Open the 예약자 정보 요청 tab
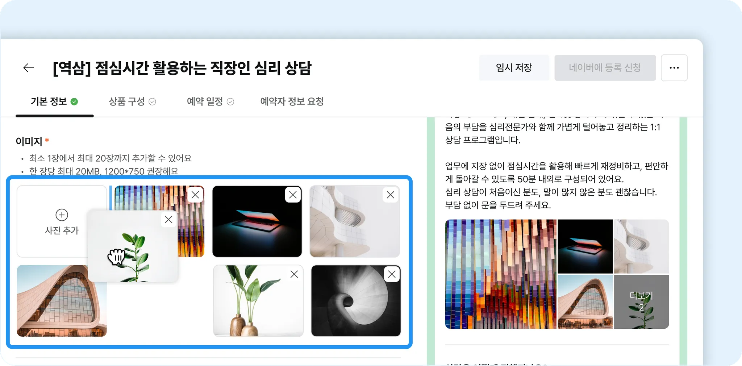This screenshot has height=366, width=742. point(292,101)
